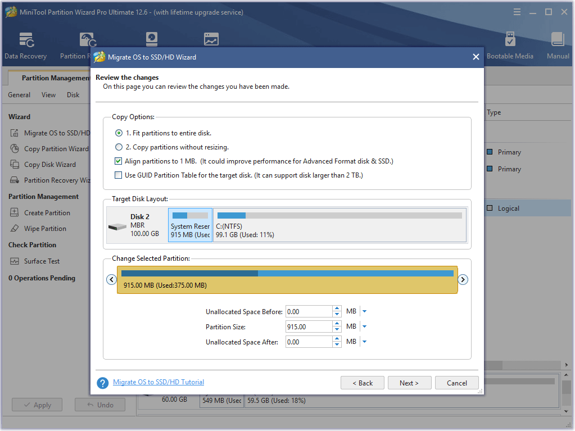Open the main window hamburger menu
Viewport: 575px width, 431px height.
(x=517, y=12)
